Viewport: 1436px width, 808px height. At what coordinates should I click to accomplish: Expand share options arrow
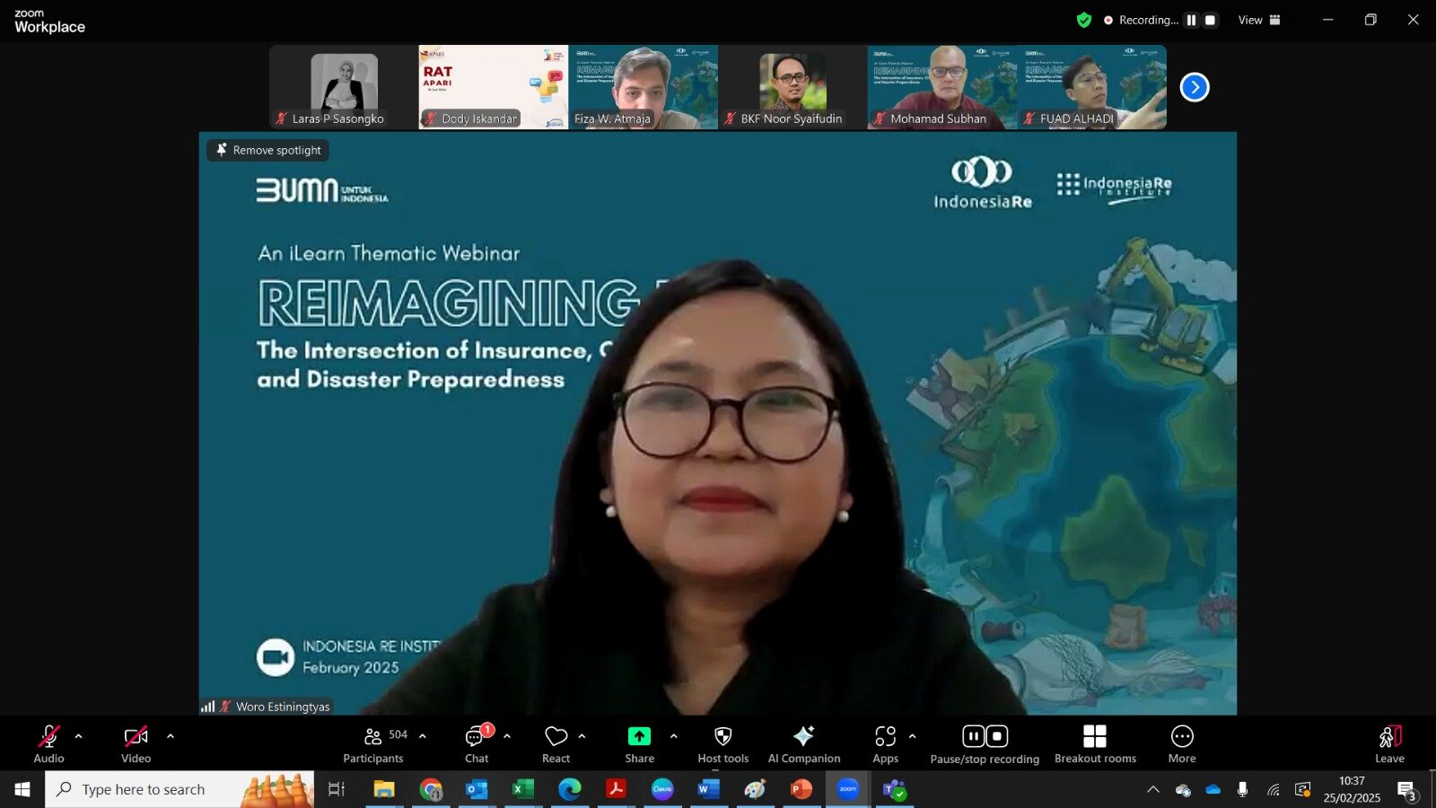click(674, 736)
